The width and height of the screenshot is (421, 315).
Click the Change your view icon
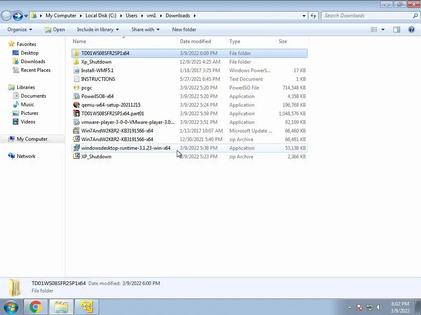[x=374, y=30]
